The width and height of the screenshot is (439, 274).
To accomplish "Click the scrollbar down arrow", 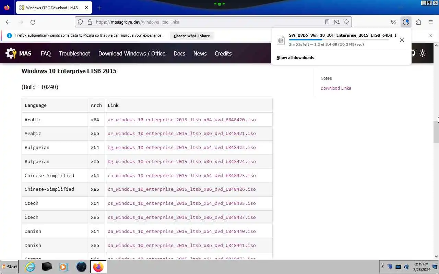I will click(x=436, y=256).
